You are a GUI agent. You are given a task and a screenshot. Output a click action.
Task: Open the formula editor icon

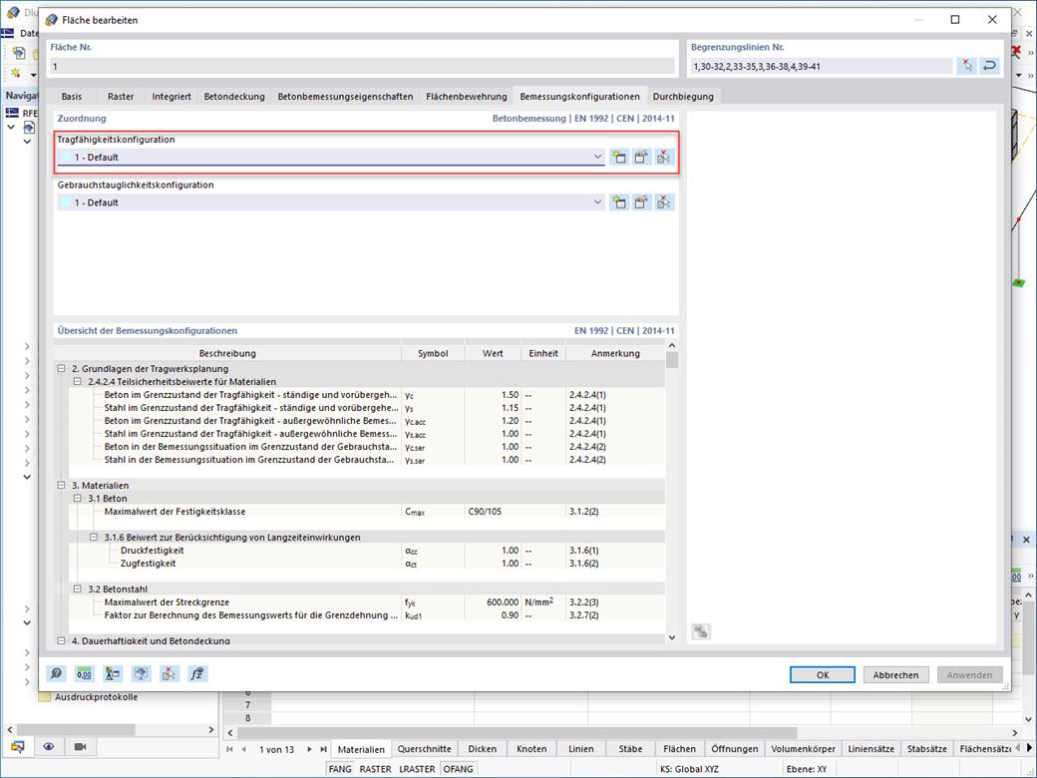click(197, 673)
